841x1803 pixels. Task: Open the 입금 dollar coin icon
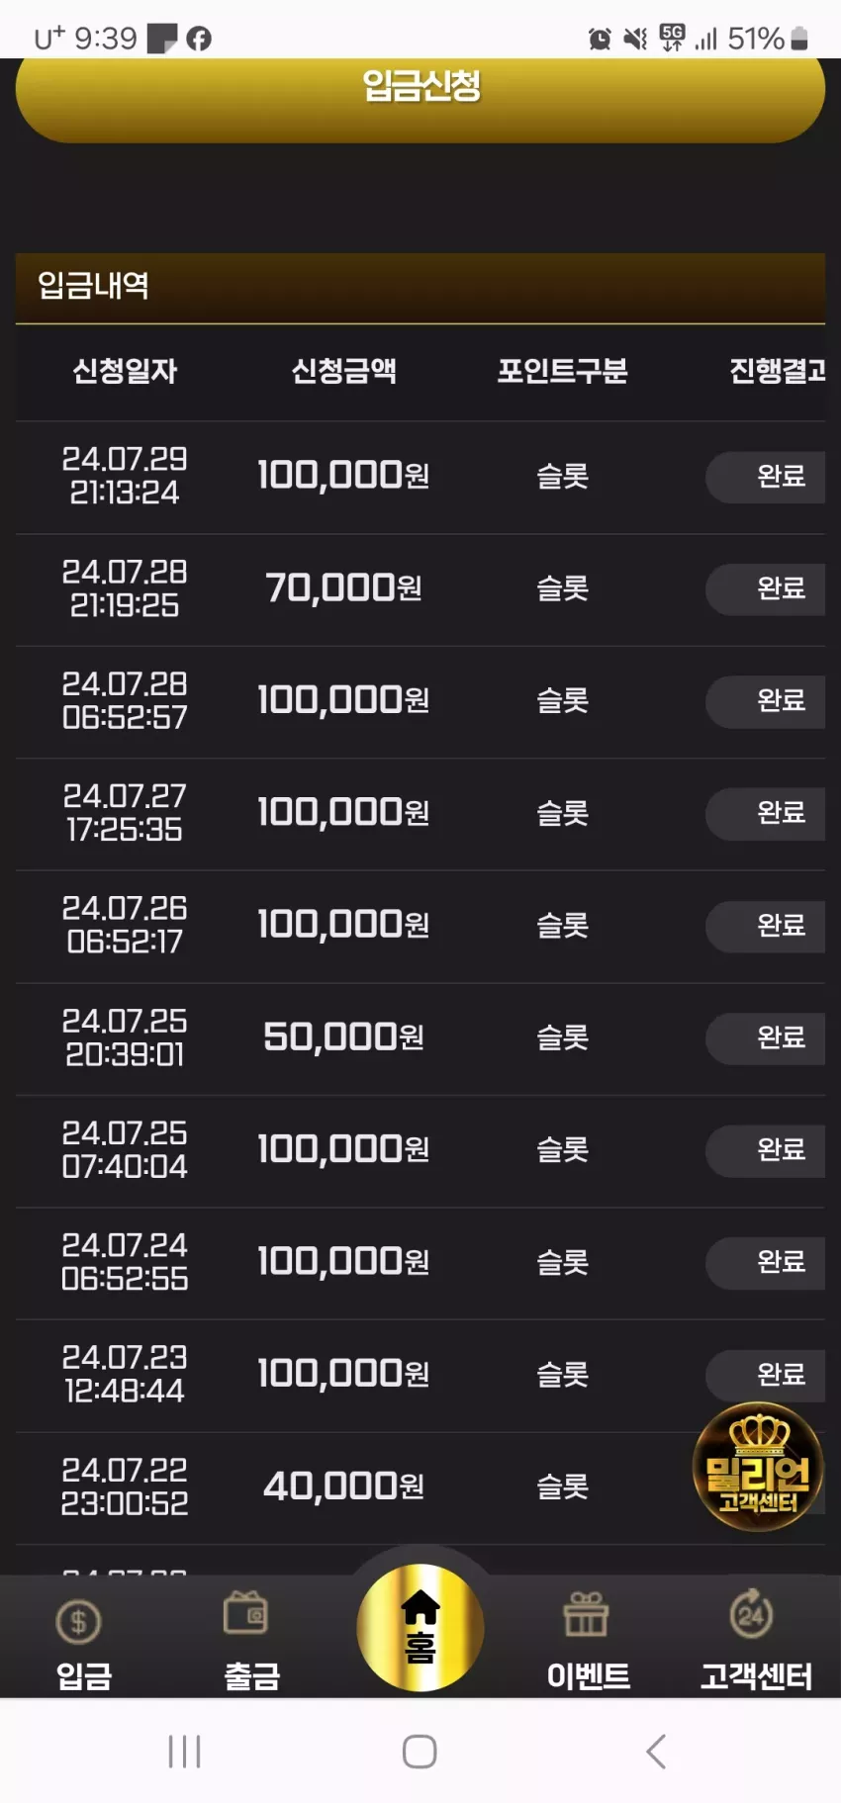coord(79,1622)
